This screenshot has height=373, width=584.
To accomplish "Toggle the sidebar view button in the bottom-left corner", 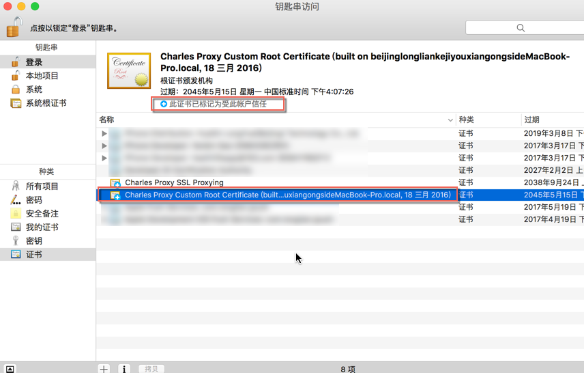I will [10, 369].
